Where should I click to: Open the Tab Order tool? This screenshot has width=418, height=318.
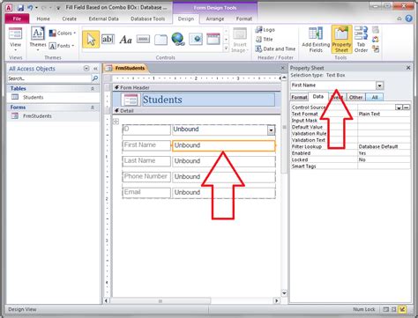pyautogui.click(x=361, y=40)
